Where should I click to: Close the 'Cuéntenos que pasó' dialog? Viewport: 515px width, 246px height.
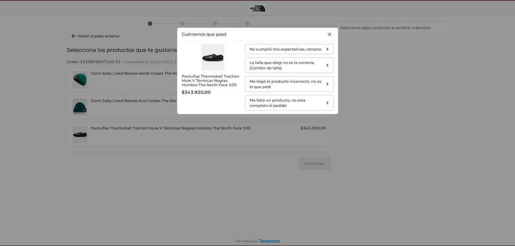click(x=330, y=34)
